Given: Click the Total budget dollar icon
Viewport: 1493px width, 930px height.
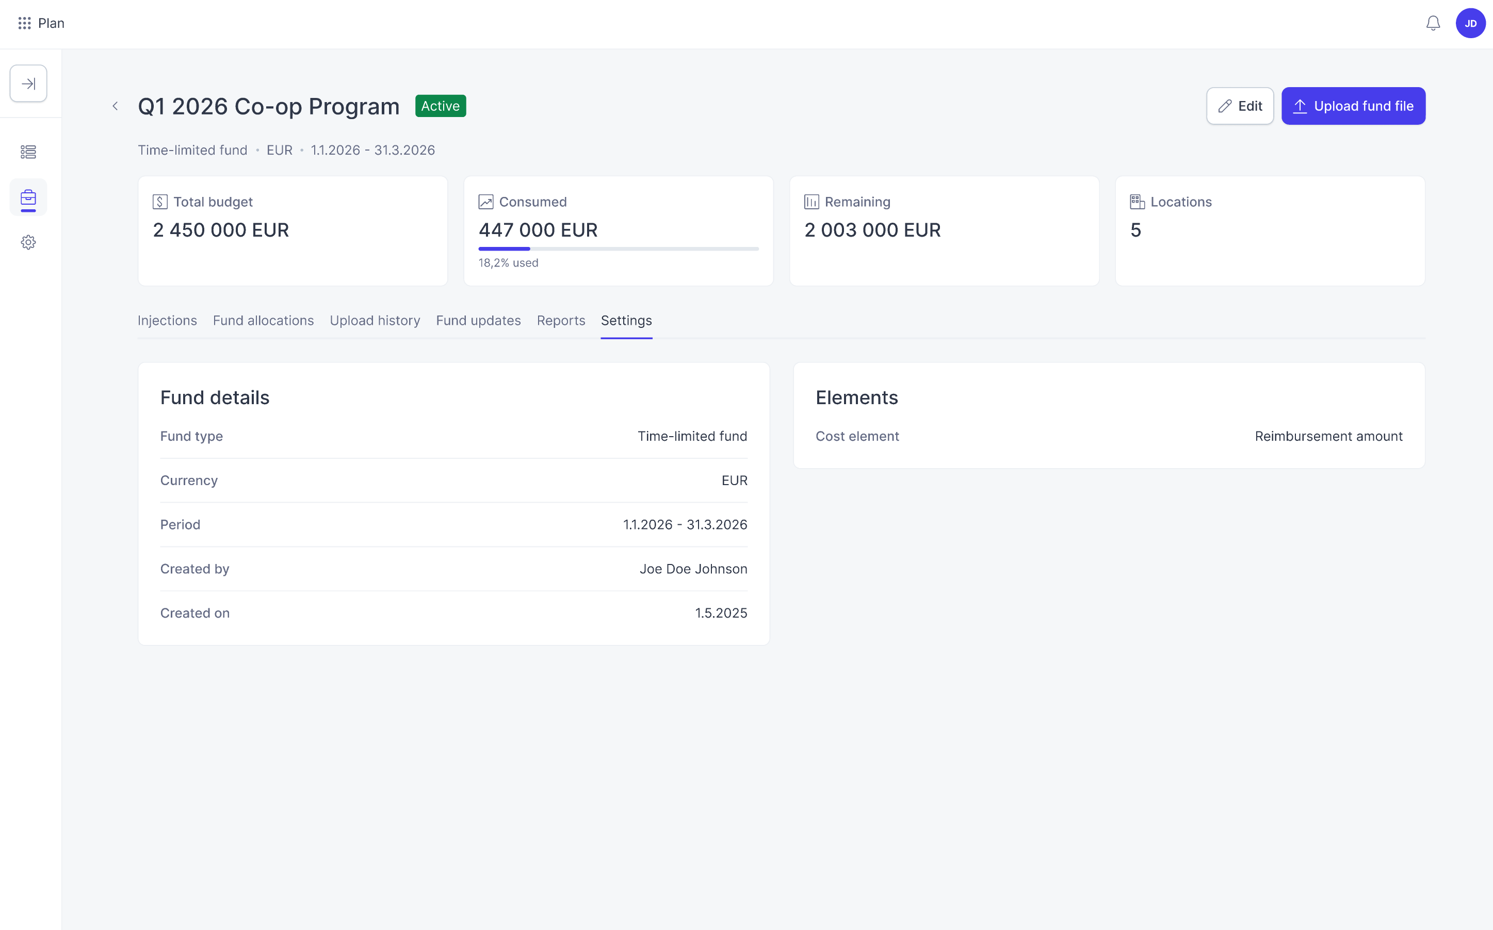Looking at the screenshot, I should (x=160, y=202).
